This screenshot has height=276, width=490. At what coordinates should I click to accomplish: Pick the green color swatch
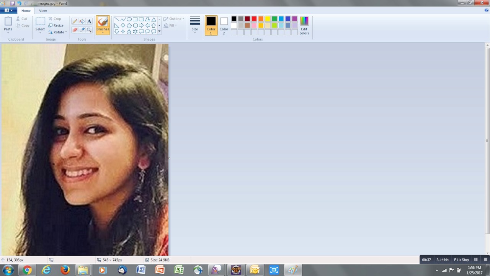pos(274,19)
